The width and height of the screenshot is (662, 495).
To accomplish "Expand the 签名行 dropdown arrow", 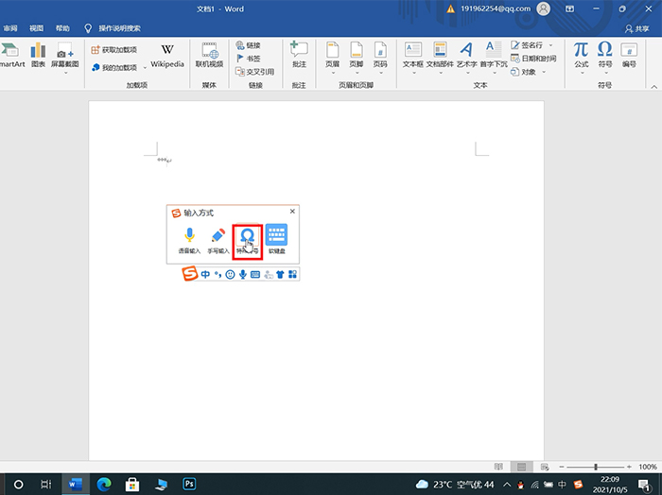I will click(x=550, y=45).
